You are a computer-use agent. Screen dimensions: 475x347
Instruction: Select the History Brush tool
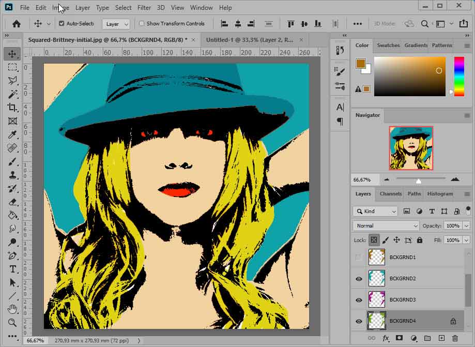click(x=12, y=189)
